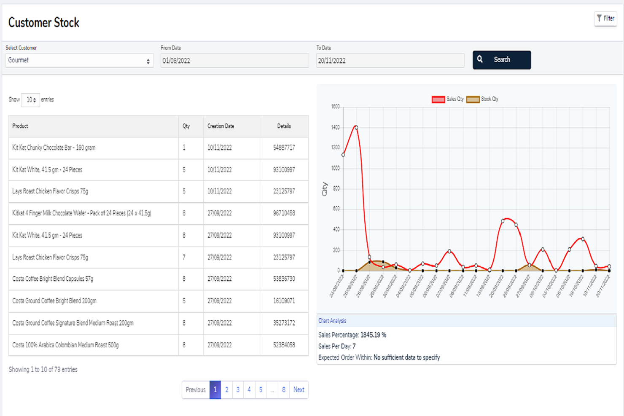This screenshot has width=624, height=416.
Task: Select Costa Ground Coffee Signature Blend Medium Roast
Action: pyautogui.click(x=73, y=323)
